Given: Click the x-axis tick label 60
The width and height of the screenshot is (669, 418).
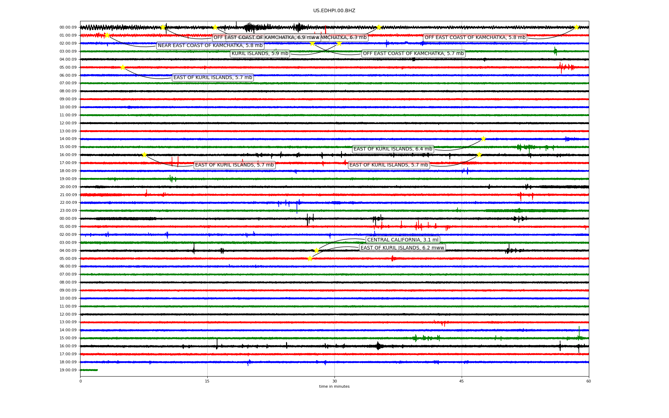Looking at the screenshot, I should click(x=589, y=381).
